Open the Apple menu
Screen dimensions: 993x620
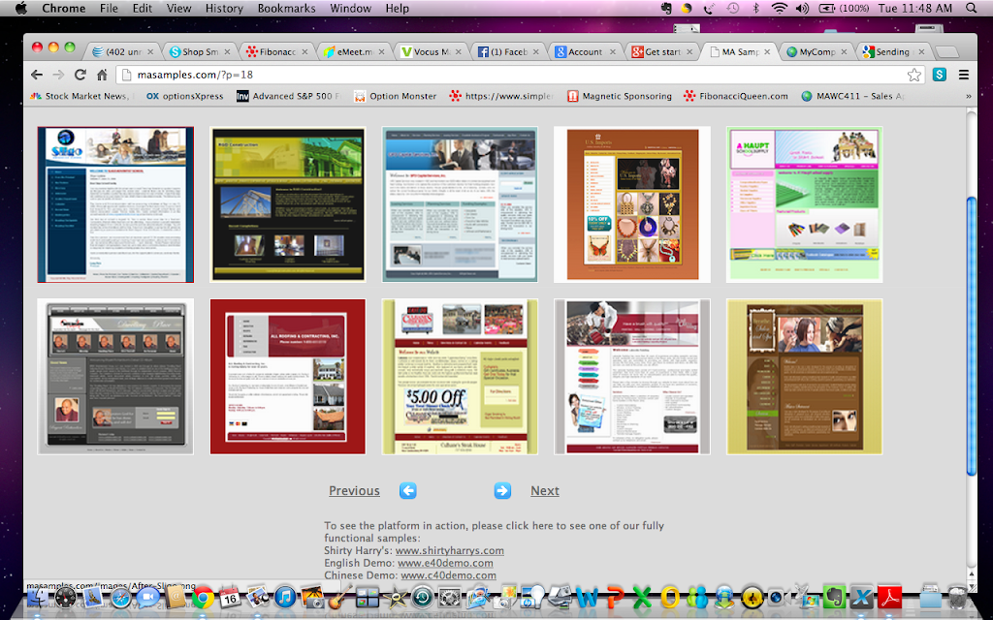click(21, 8)
